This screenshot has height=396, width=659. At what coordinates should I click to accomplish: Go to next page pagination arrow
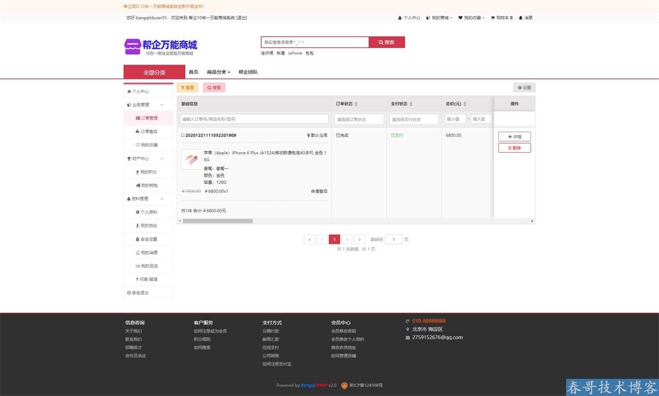(x=347, y=239)
